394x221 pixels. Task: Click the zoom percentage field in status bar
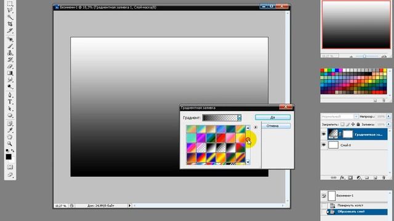click(61, 206)
